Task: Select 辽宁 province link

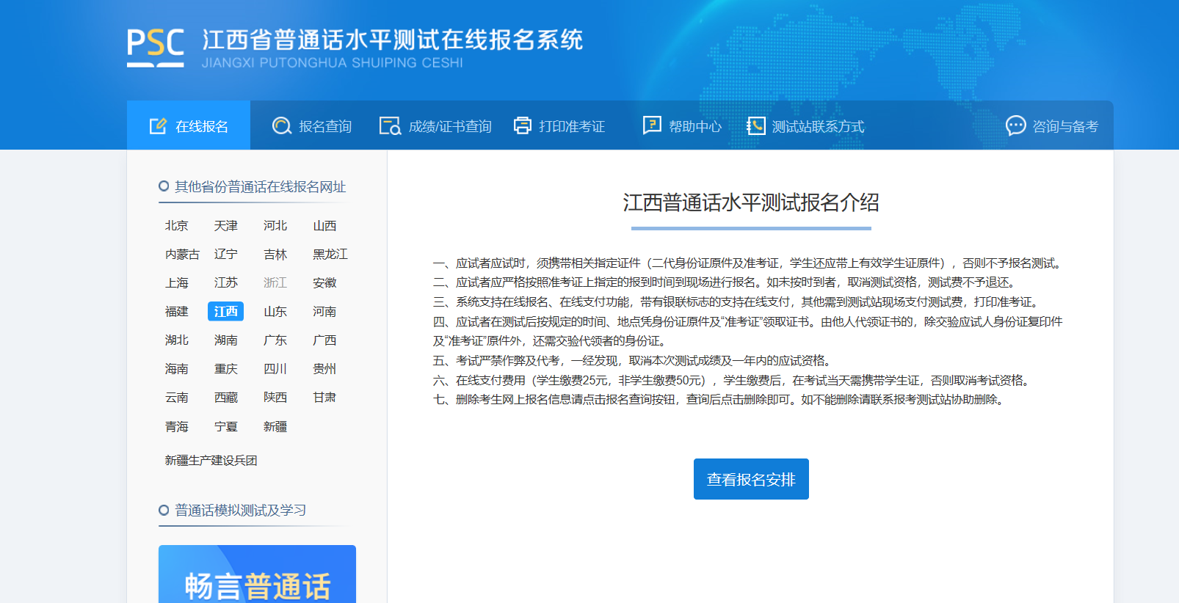Action: (225, 254)
